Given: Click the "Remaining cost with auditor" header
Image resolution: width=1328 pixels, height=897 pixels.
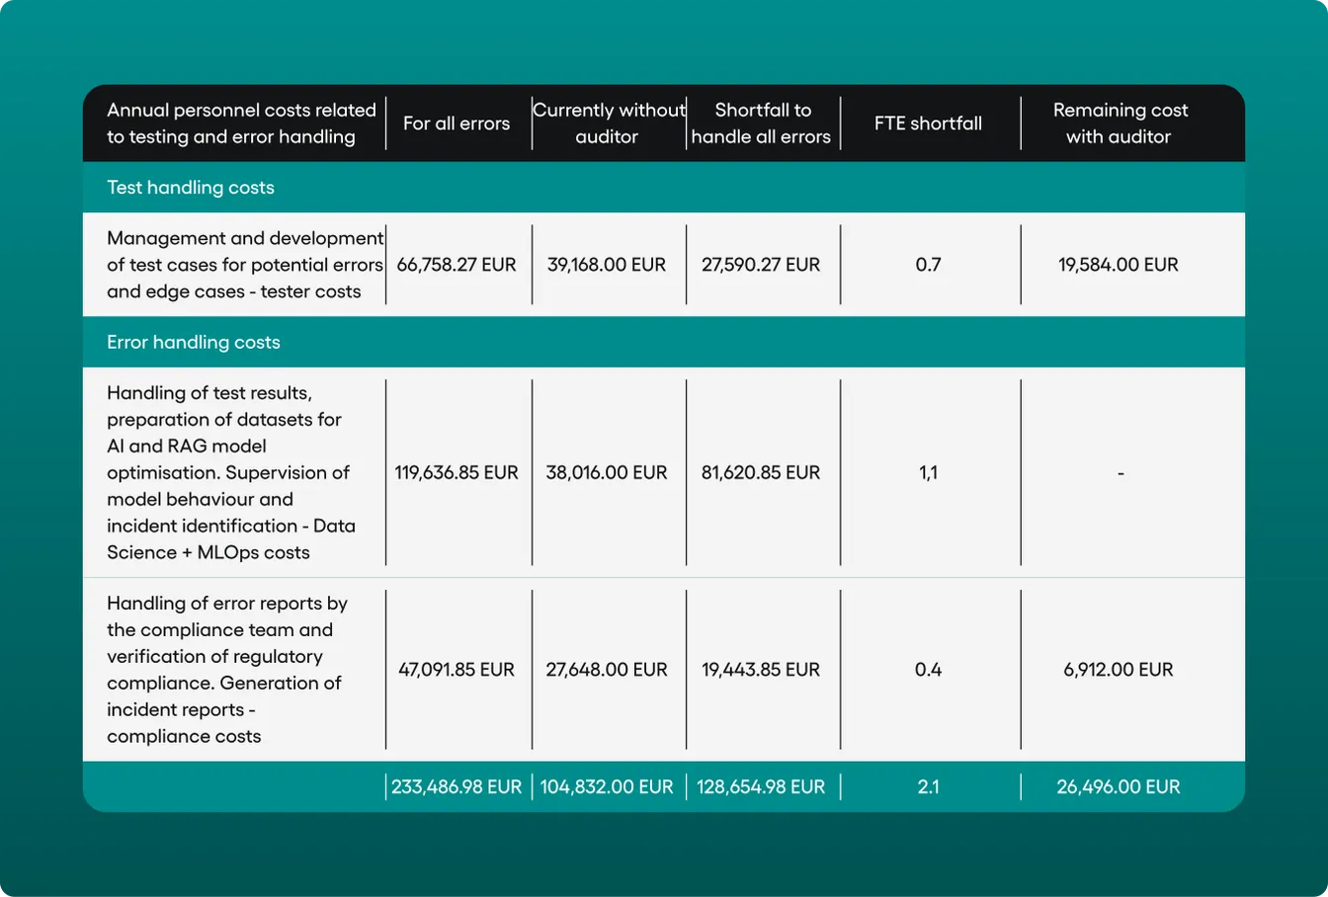Looking at the screenshot, I should point(1120,123).
